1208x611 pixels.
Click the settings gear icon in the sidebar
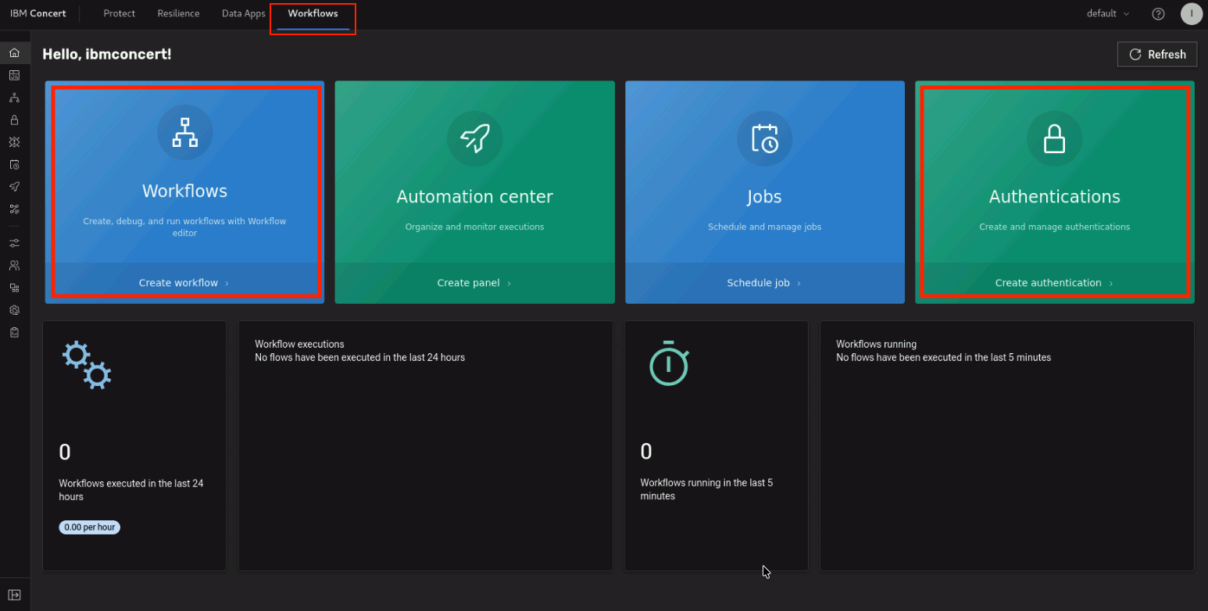pyautogui.click(x=14, y=310)
